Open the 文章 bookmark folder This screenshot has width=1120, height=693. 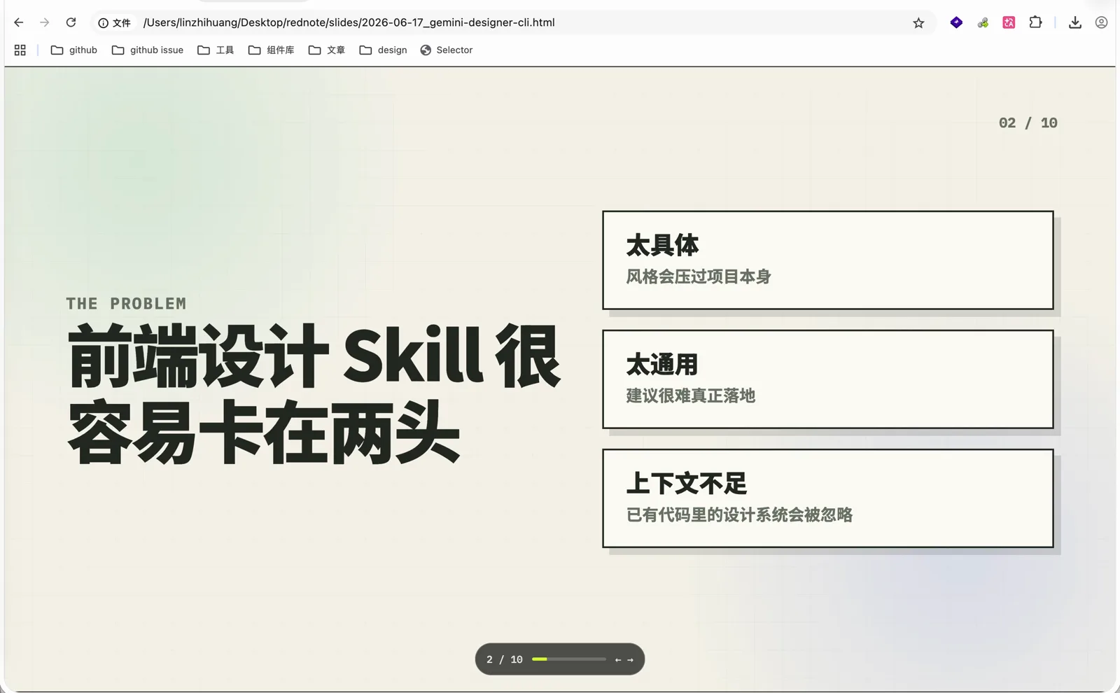pyautogui.click(x=327, y=50)
